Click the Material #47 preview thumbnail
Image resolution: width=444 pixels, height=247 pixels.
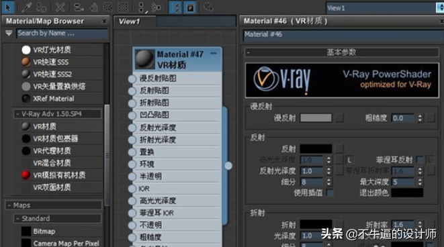tap(144, 59)
